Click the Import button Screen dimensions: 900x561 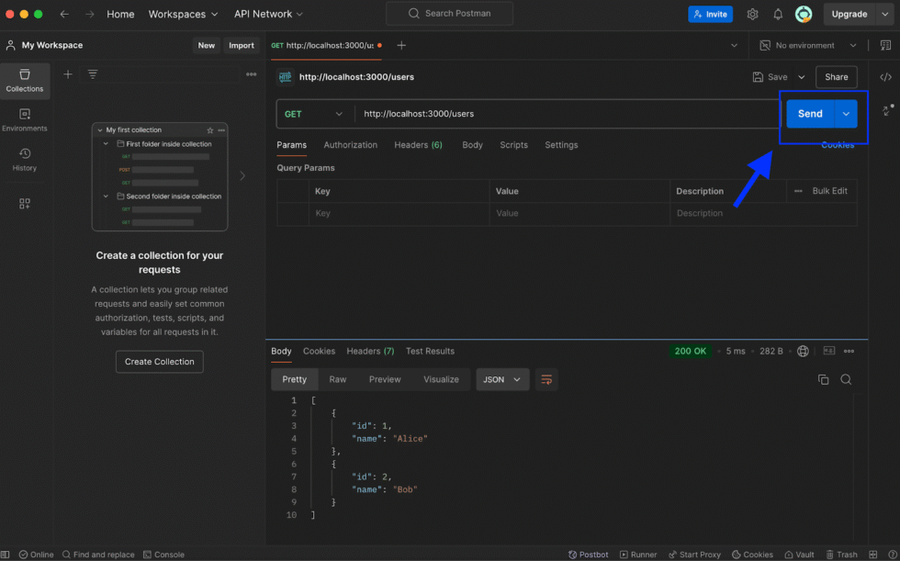coord(241,45)
